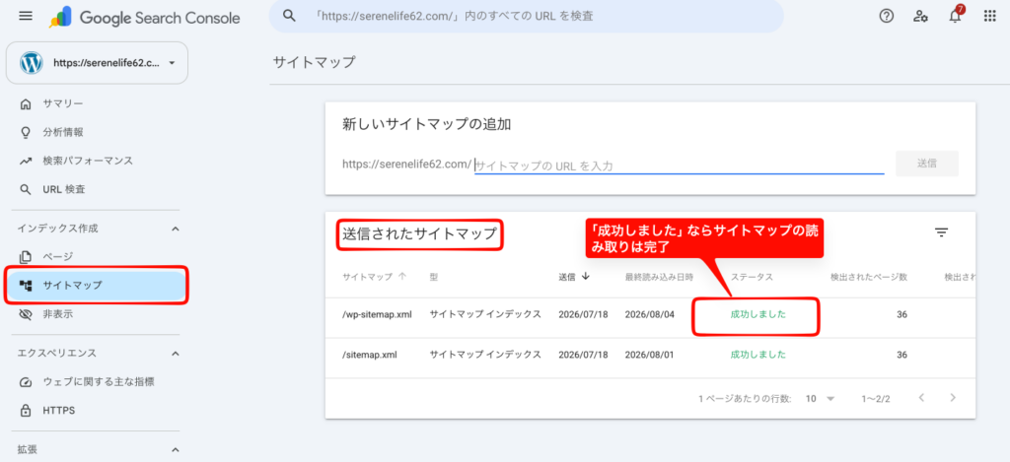1010x462 pixels.
Task: Collapse the 拡張 section
Action: click(176, 450)
